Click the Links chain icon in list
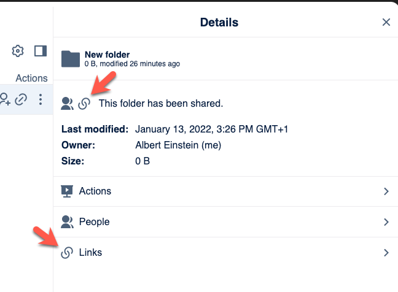The width and height of the screenshot is (398, 292). point(67,253)
